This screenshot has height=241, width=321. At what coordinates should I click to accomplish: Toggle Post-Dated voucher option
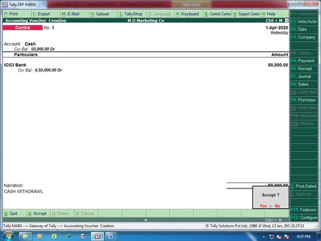(304, 186)
